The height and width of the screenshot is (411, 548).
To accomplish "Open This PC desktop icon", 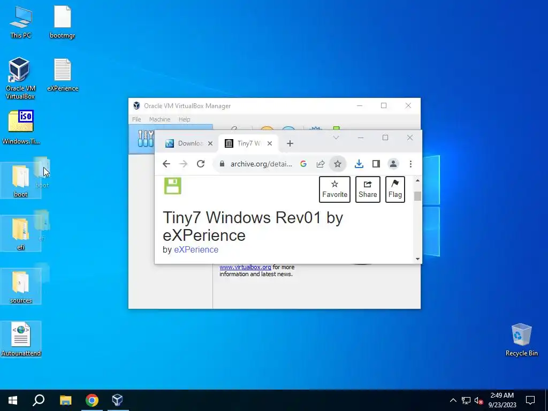I will click(x=20, y=22).
